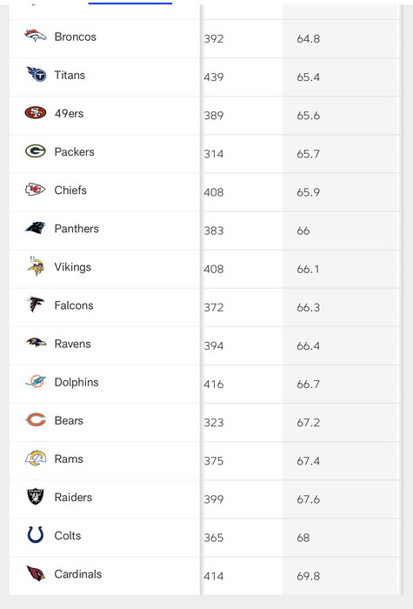Click the Cardinals bird logo
Viewport: 413px width, 609px height.
point(36,573)
